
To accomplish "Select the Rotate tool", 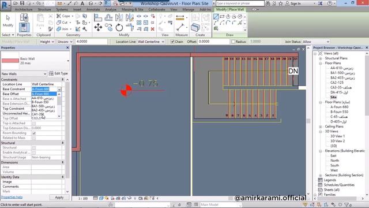I will [x=119, y=27].
